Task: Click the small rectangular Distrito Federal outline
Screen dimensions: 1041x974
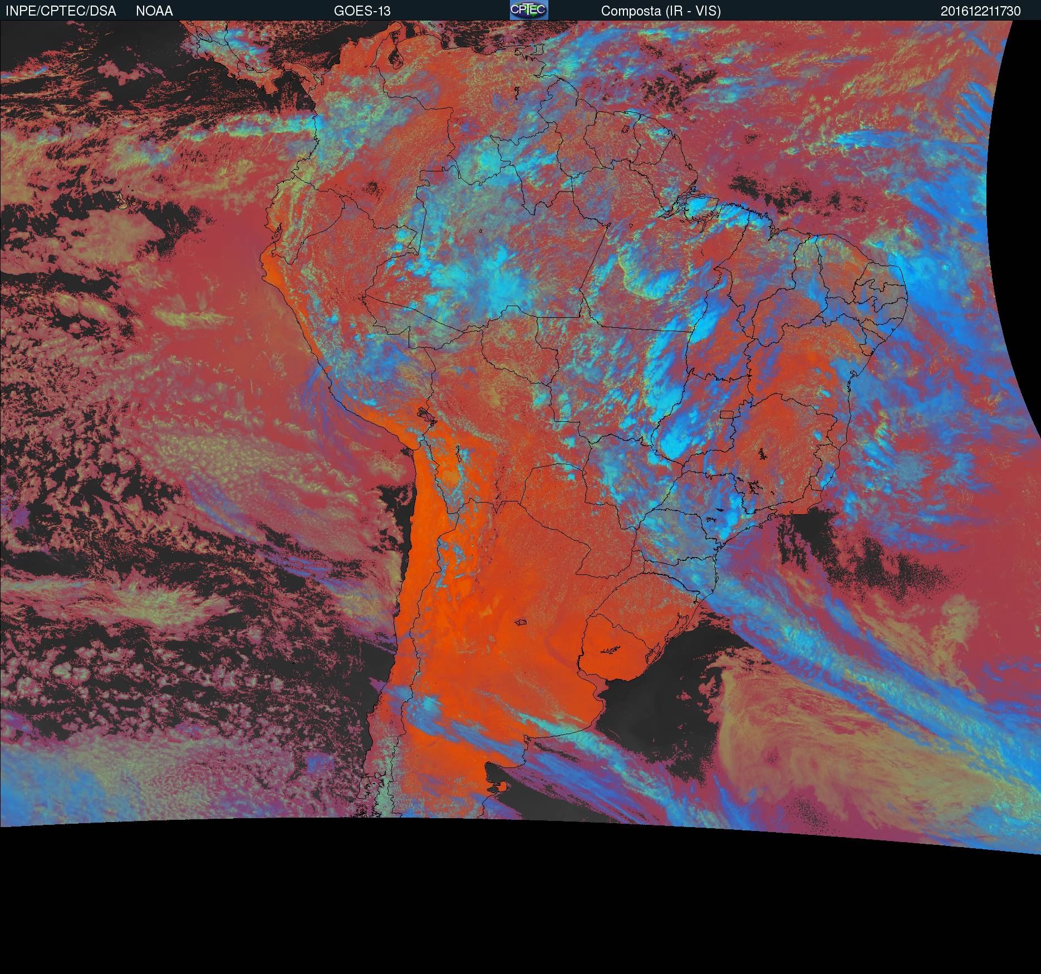Action: 726,414
